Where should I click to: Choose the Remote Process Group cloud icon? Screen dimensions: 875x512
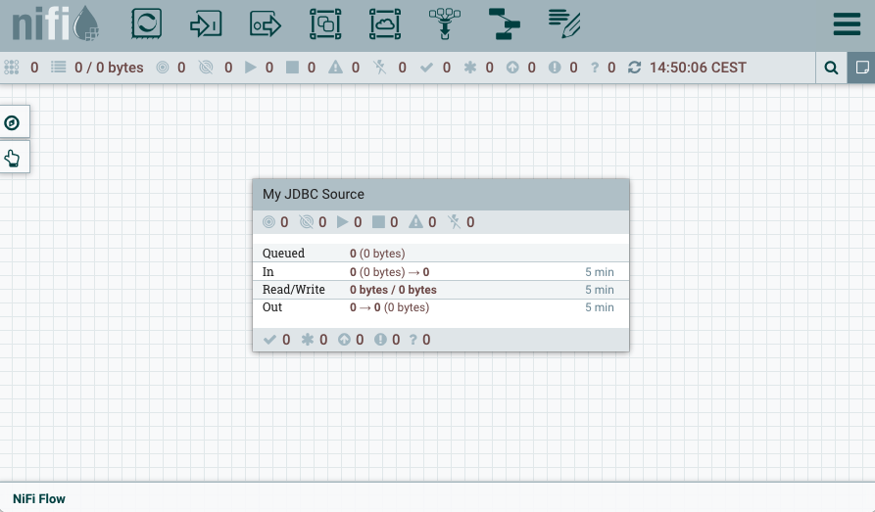[385, 24]
